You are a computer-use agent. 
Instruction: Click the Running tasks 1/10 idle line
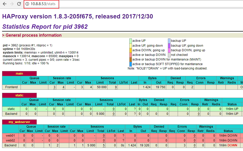26,63
